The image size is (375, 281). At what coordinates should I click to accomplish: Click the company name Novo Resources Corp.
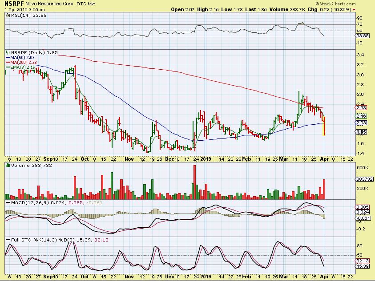click(50, 4)
